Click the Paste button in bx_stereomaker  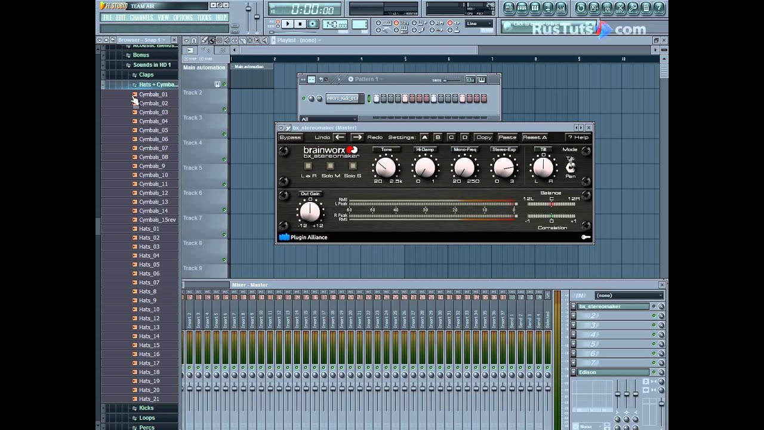pos(507,137)
